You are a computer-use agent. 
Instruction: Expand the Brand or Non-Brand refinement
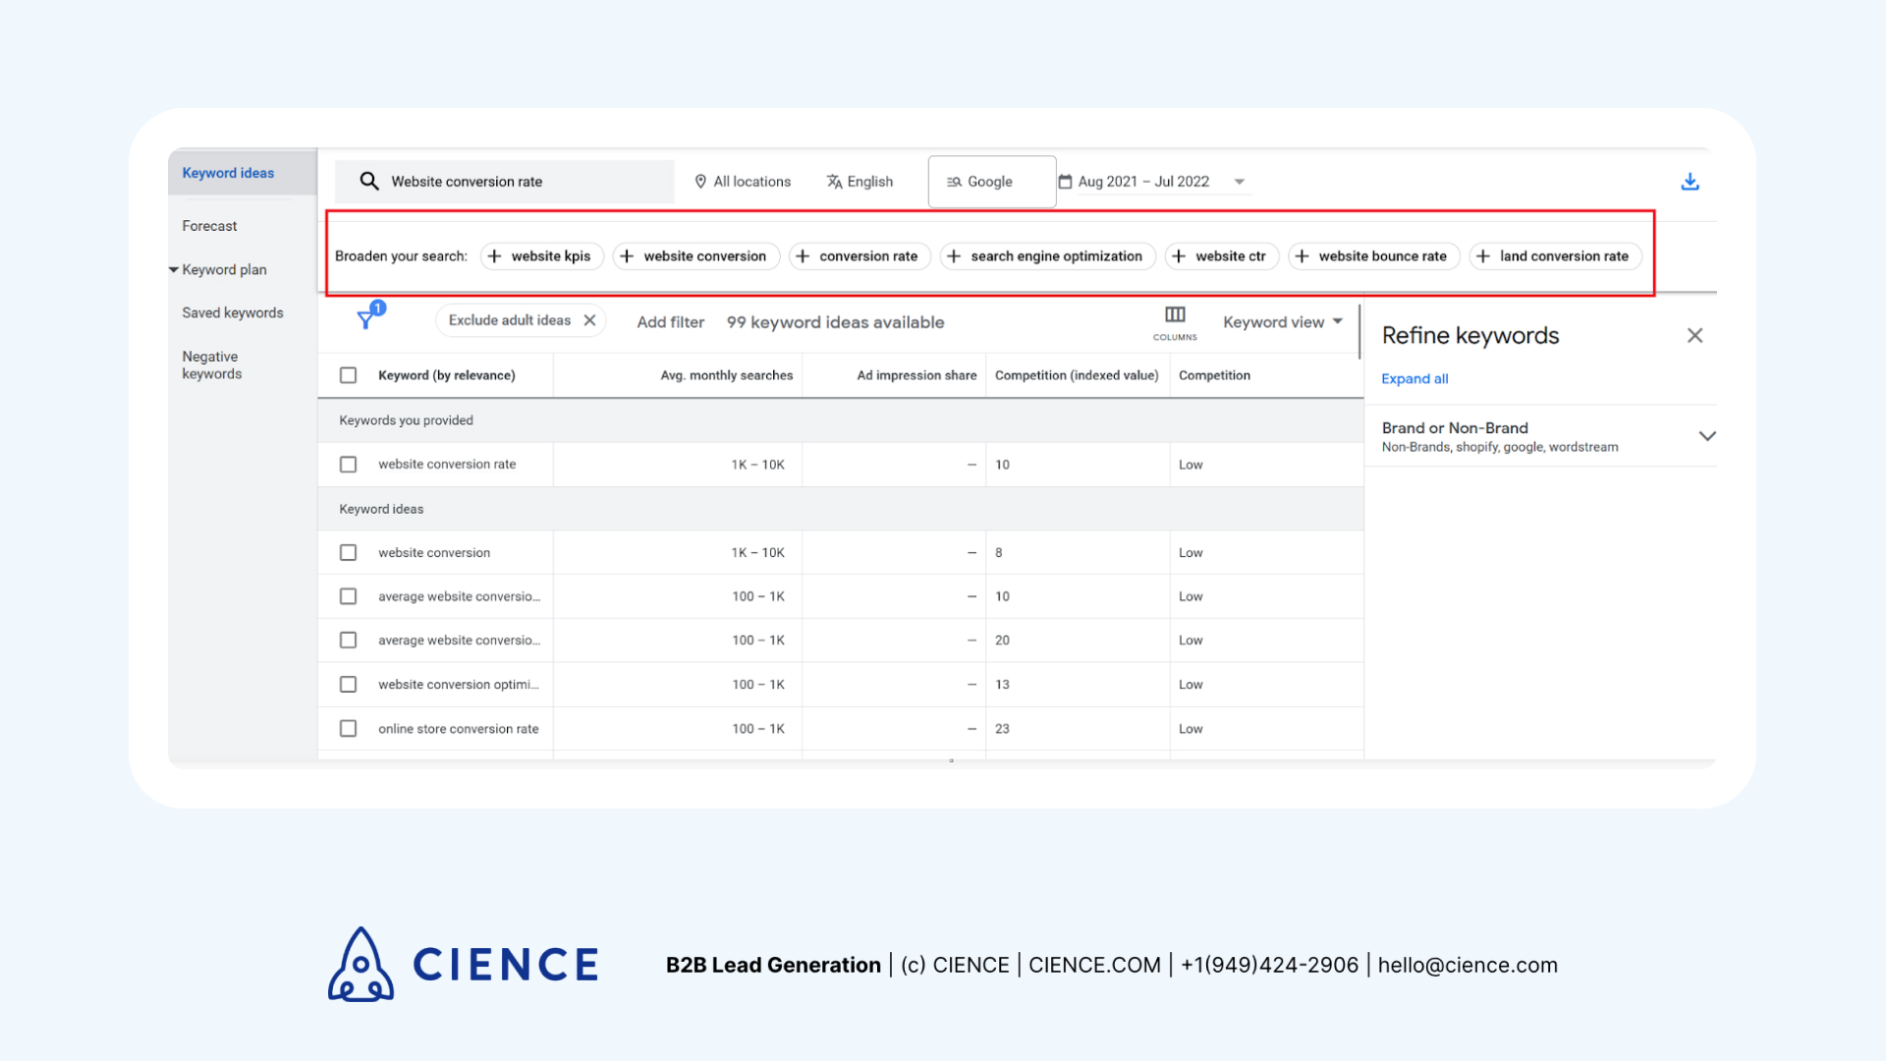(x=1707, y=435)
